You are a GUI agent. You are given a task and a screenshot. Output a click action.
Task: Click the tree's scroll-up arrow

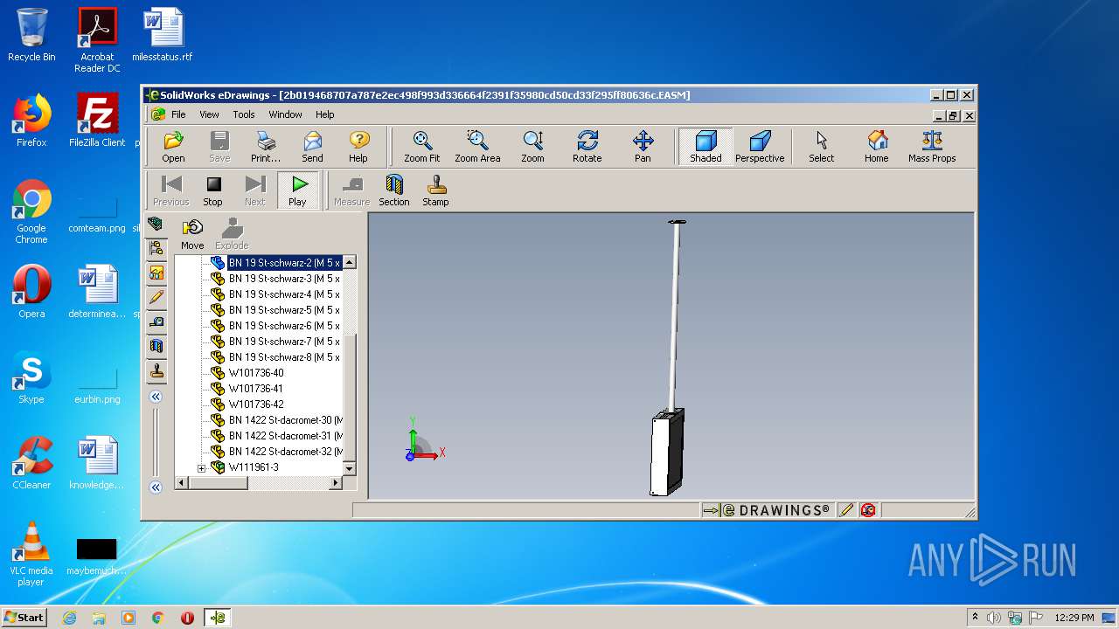(349, 262)
